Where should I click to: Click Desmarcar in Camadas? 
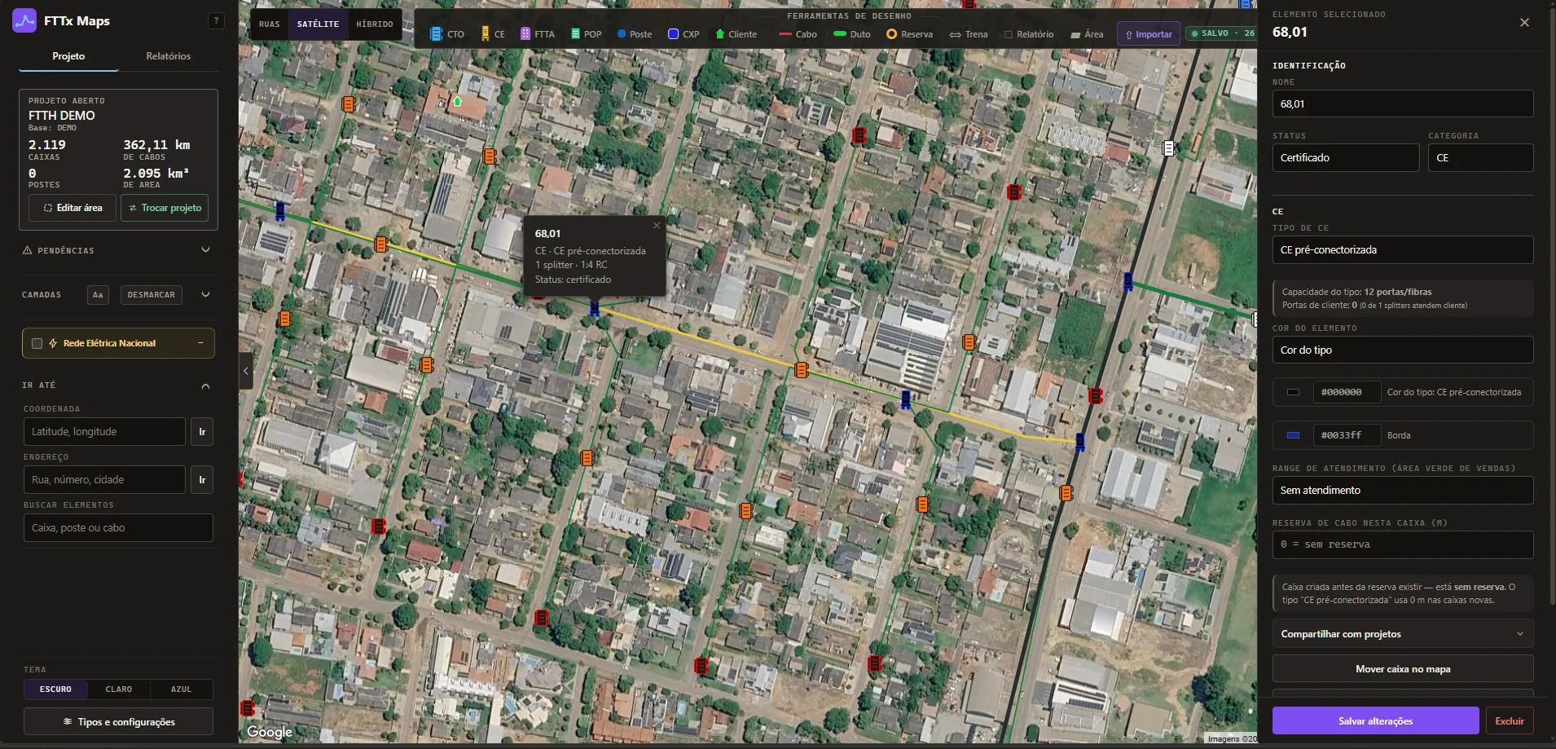(152, 295)
